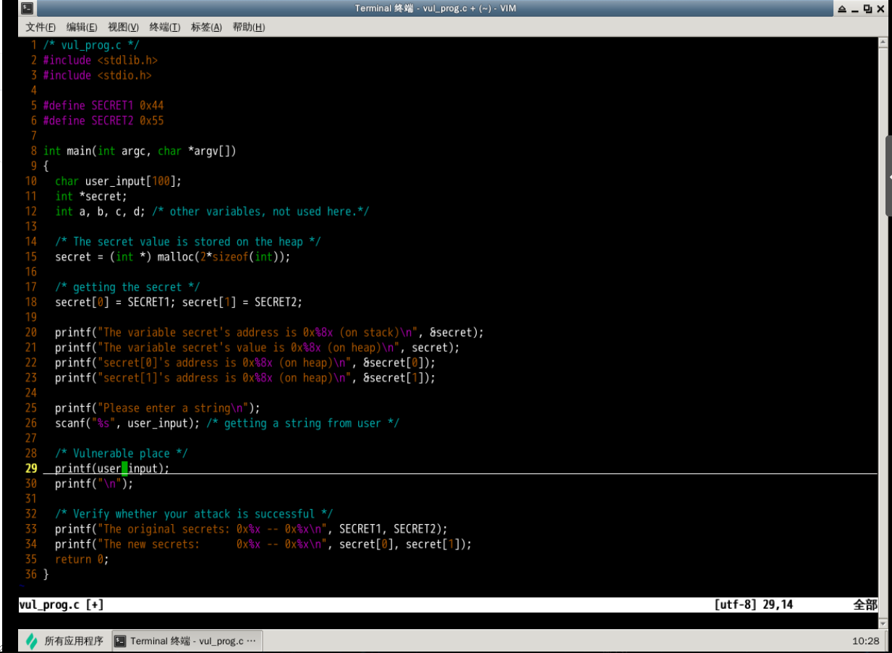892x653 pixels.
Task: Expand the 终端(T) menu
Action: click(165, 28)
